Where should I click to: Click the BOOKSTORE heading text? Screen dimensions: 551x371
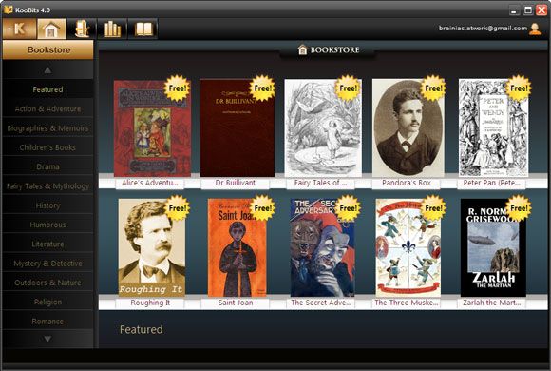(x=334, y=50)
